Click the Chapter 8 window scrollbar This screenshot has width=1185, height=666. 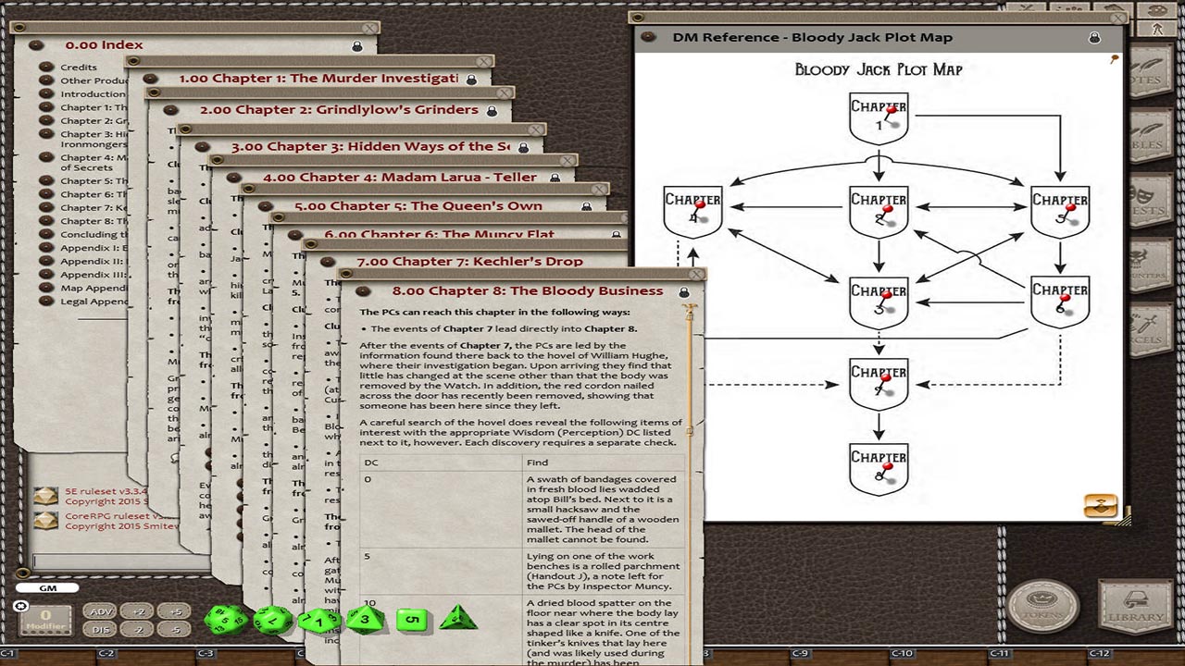pyautogui.click(x=689, y=370)
